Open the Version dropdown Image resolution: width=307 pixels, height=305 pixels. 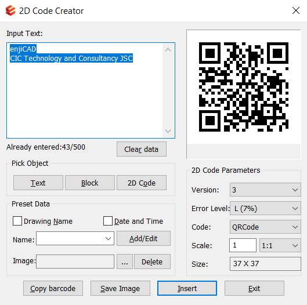(x=265, y=190)
